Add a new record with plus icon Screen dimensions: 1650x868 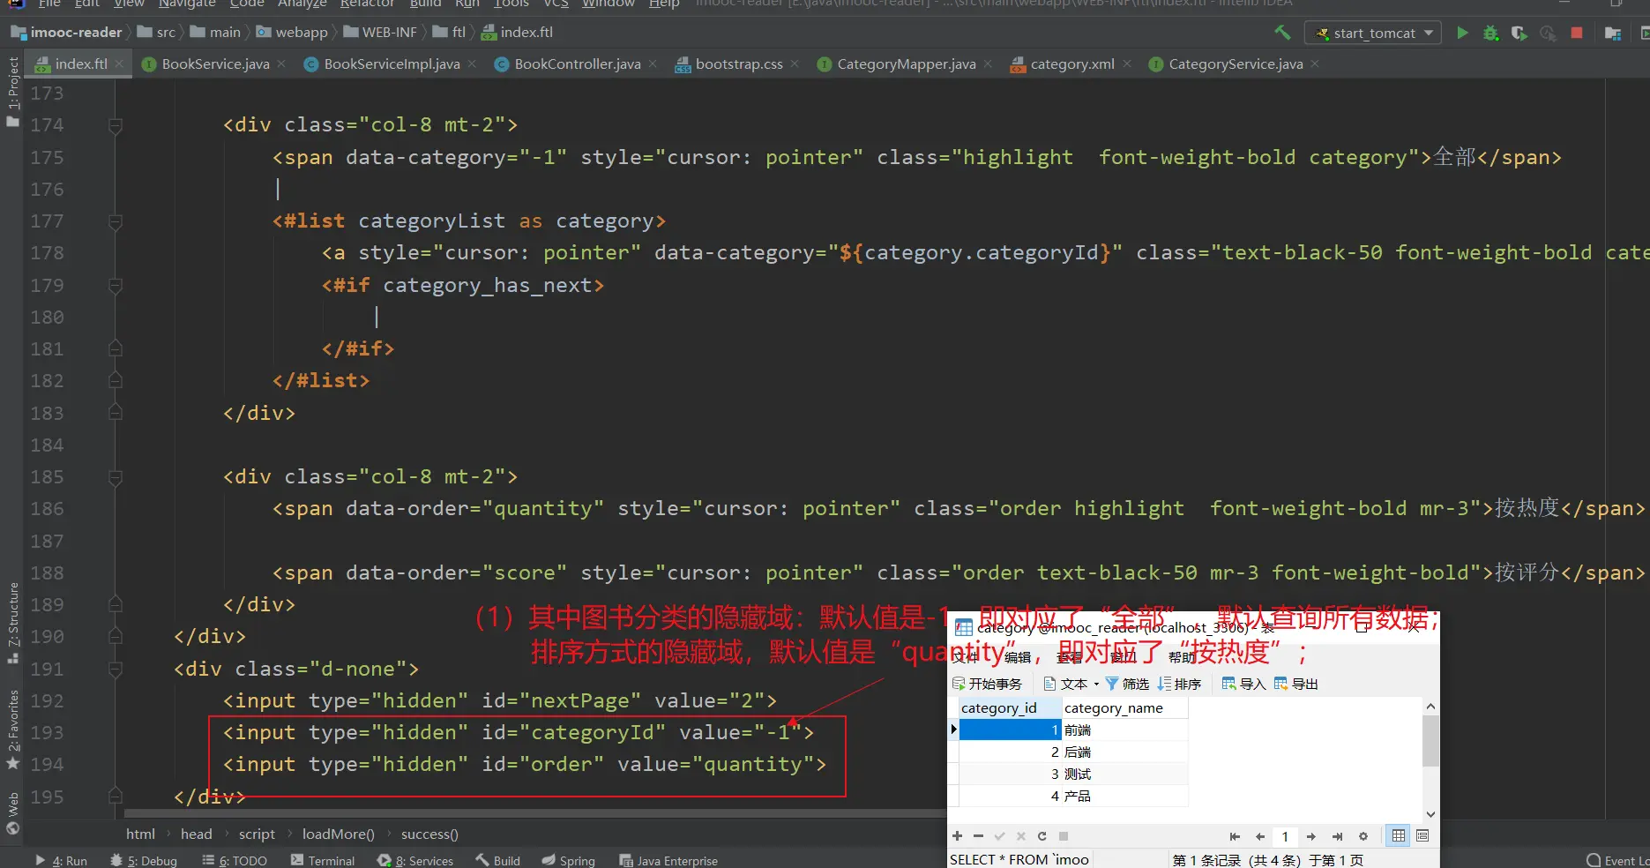click(958, 836)
